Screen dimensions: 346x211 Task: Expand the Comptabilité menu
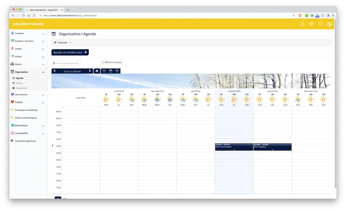pyautogui.click(x=28, y=133)
